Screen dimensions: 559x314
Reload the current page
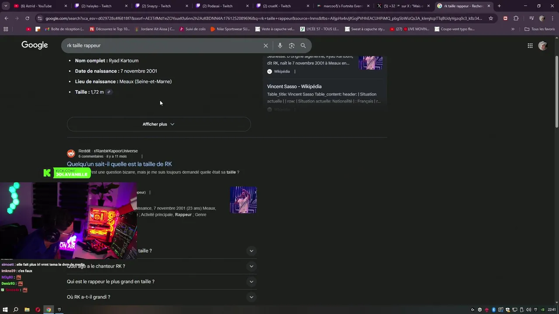click(27, 18)
